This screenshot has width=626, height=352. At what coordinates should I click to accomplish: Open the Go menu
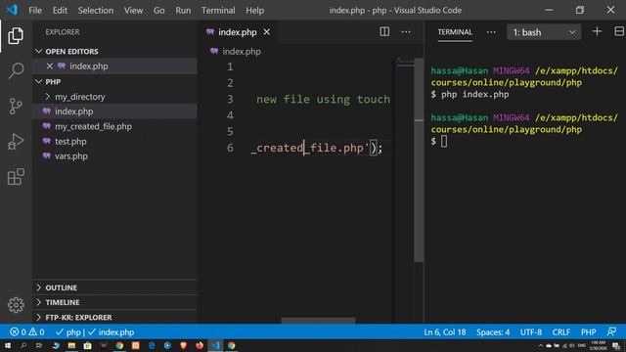tap(158, 11)
